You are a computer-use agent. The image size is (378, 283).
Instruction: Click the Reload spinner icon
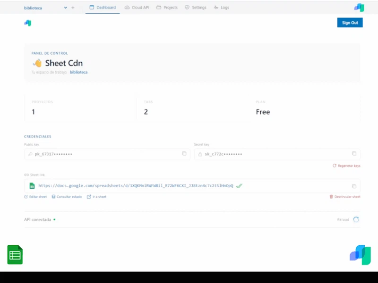click(x=356, y=219)
